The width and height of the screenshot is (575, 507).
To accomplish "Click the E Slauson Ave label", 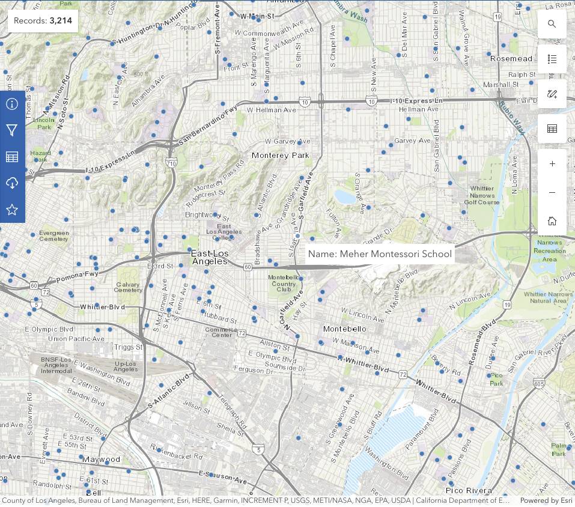I will tap(223, 476).
